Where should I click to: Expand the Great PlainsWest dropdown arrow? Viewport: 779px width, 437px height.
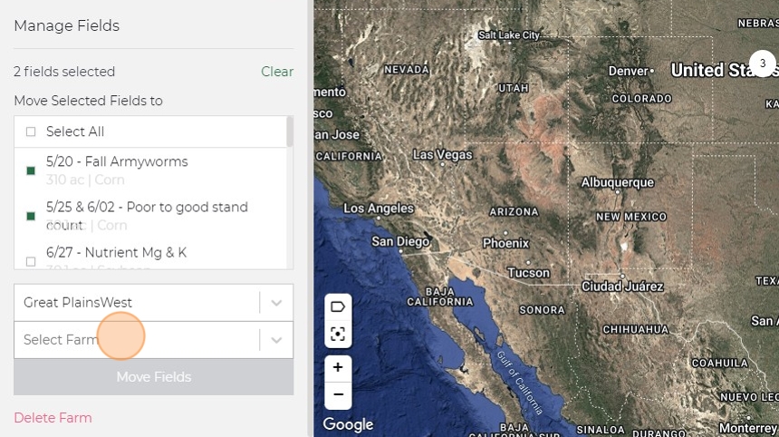pos(276,303)
